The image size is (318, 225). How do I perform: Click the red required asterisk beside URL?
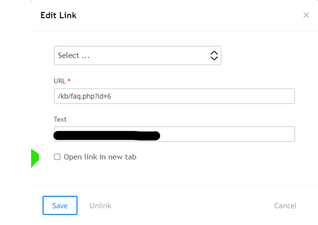[x=69, y=81]
